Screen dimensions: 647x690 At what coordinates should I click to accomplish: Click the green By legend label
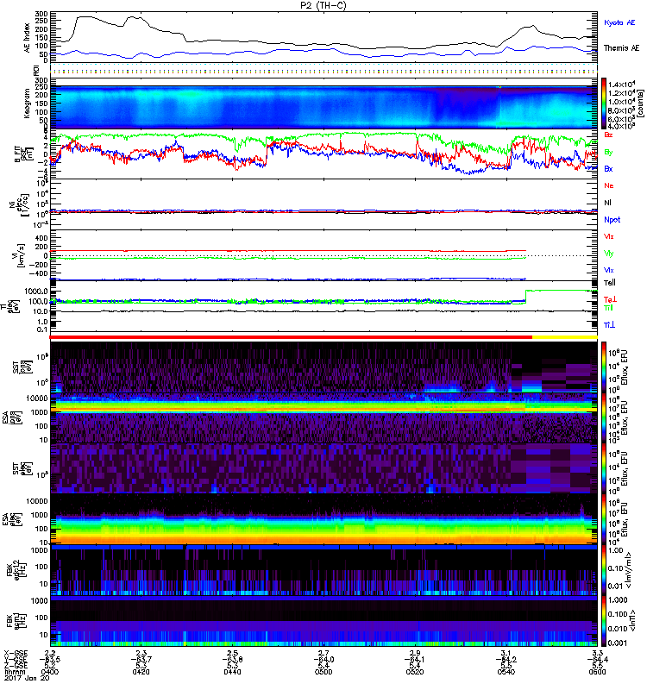click(x=608, y=153)
